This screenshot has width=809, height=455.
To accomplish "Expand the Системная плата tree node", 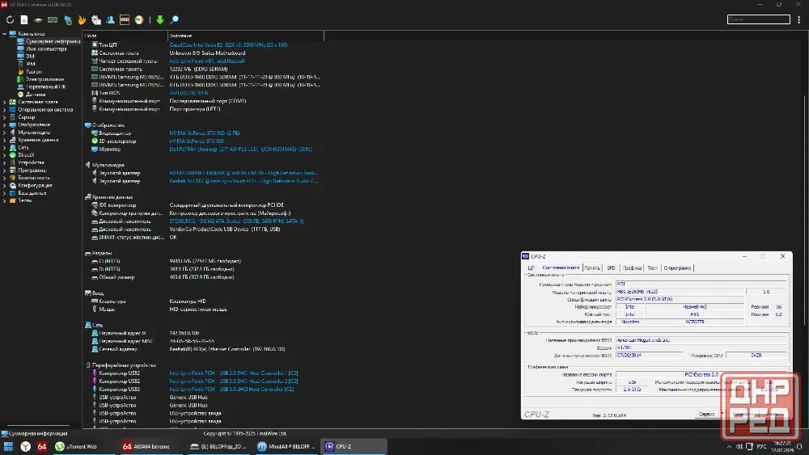I will (x=5, y=102).
